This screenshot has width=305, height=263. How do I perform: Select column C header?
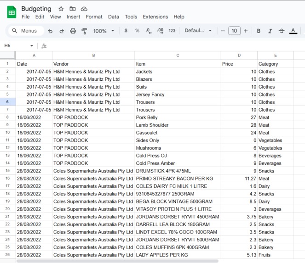pyautogui.click(x=178, y=56)
